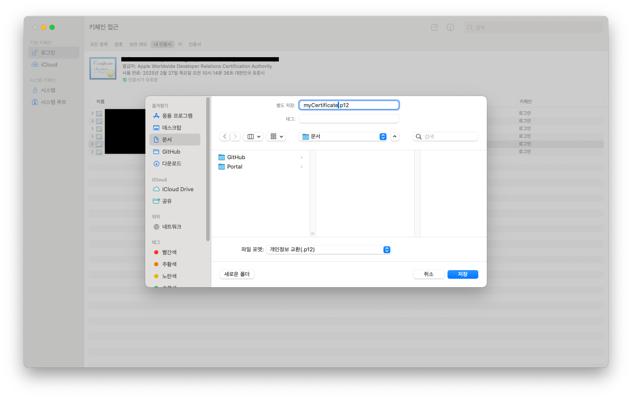This screenshot has height=399, width=632.
Task: Click the search field in save dialog
Action: [x=445, y=137]
